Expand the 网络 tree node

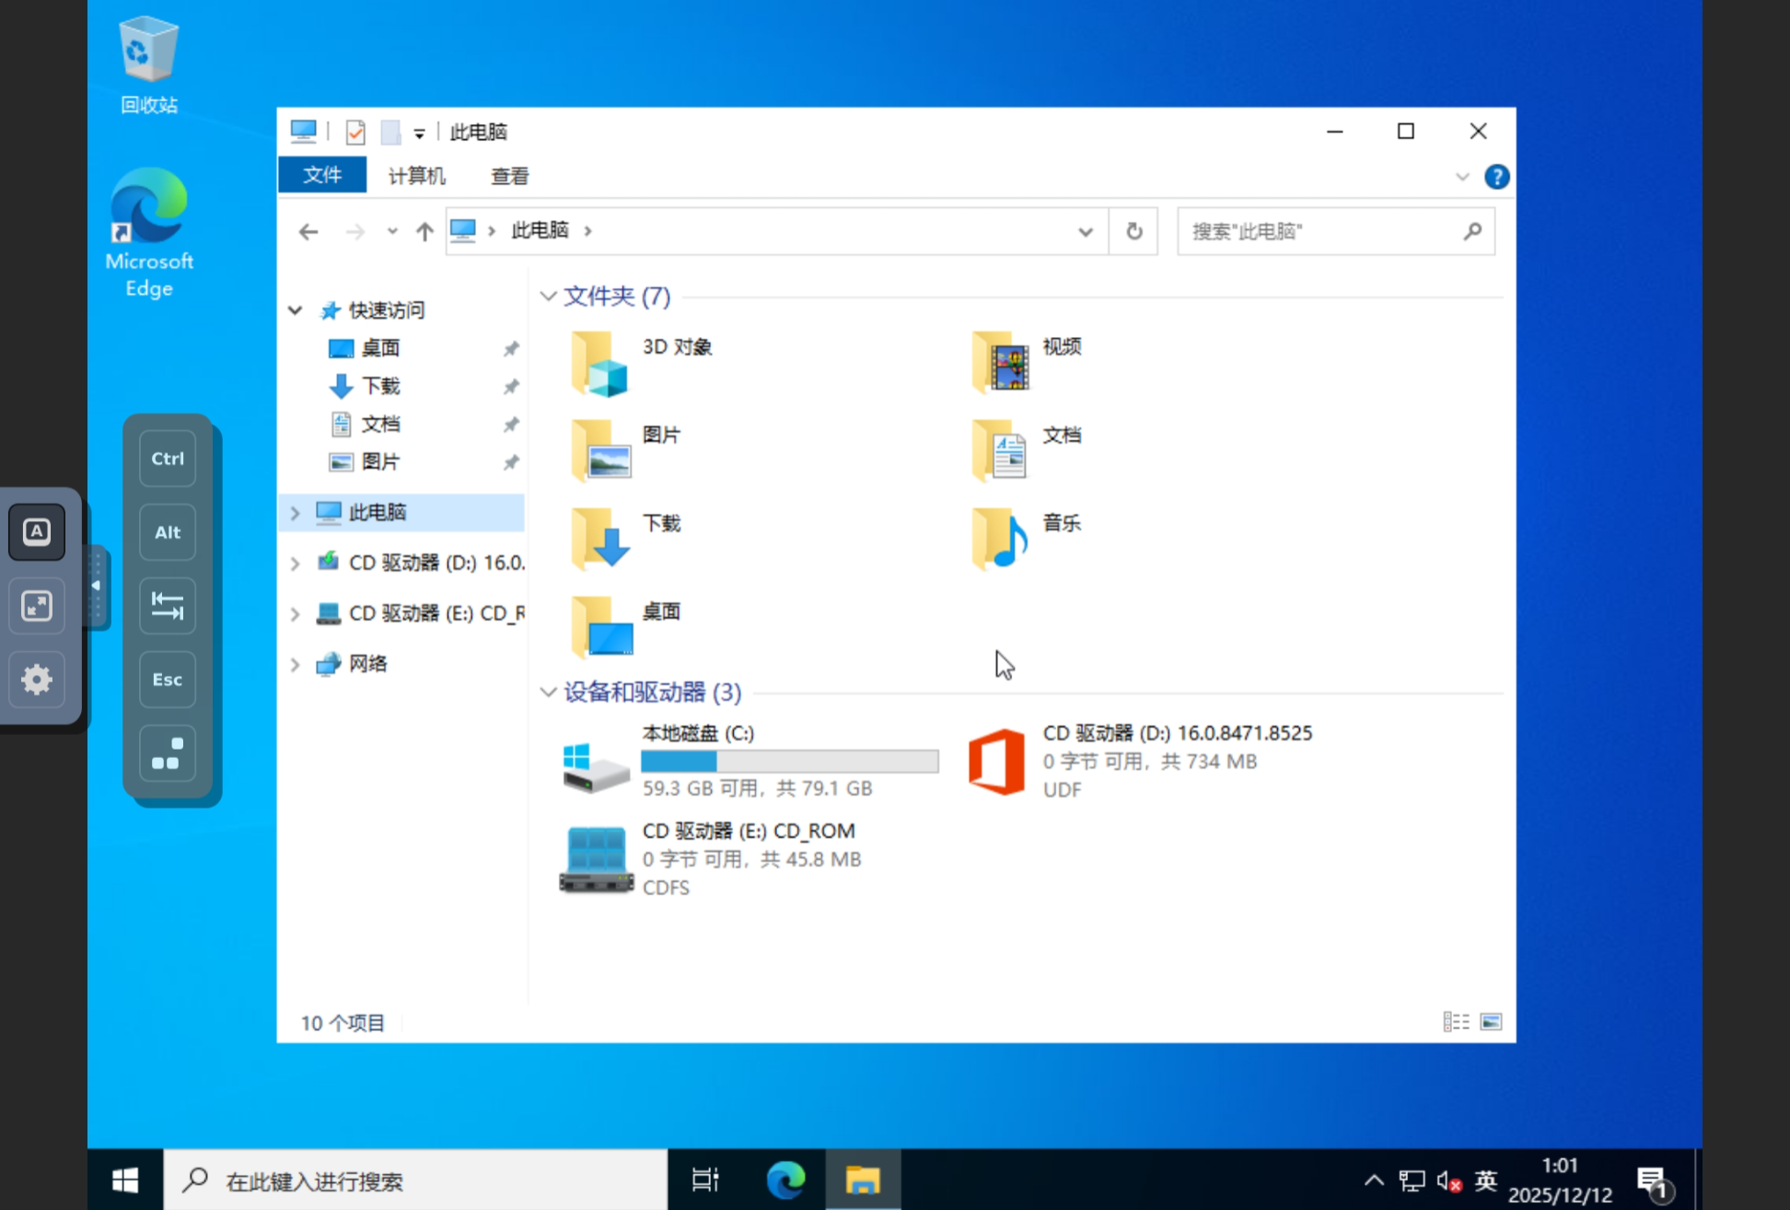pyautogui.click(x=295, y=664)
